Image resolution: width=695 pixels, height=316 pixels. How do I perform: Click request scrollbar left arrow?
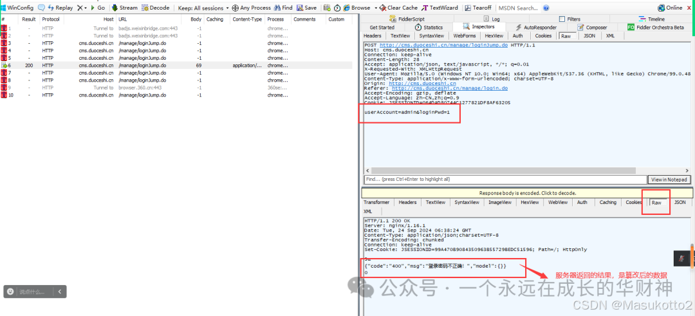tap(367, 171)
